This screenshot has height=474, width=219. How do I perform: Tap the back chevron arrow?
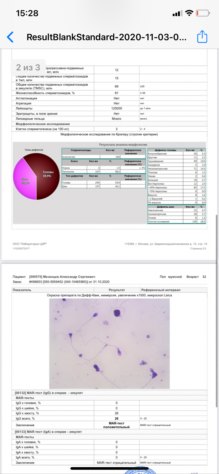(11, 37)
